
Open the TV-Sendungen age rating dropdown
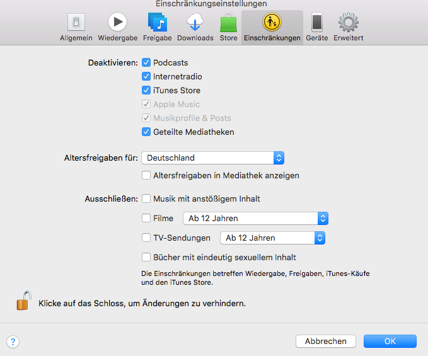pyautogui.click(x=272, y=238)
